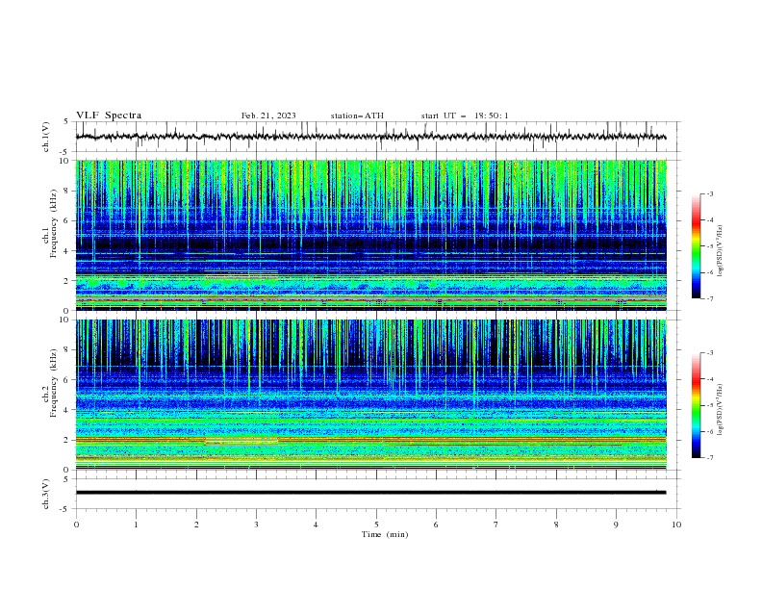Click the ch.1 PSD color scale bar
This screenshot has height=589, width=762.
(697, 246)
